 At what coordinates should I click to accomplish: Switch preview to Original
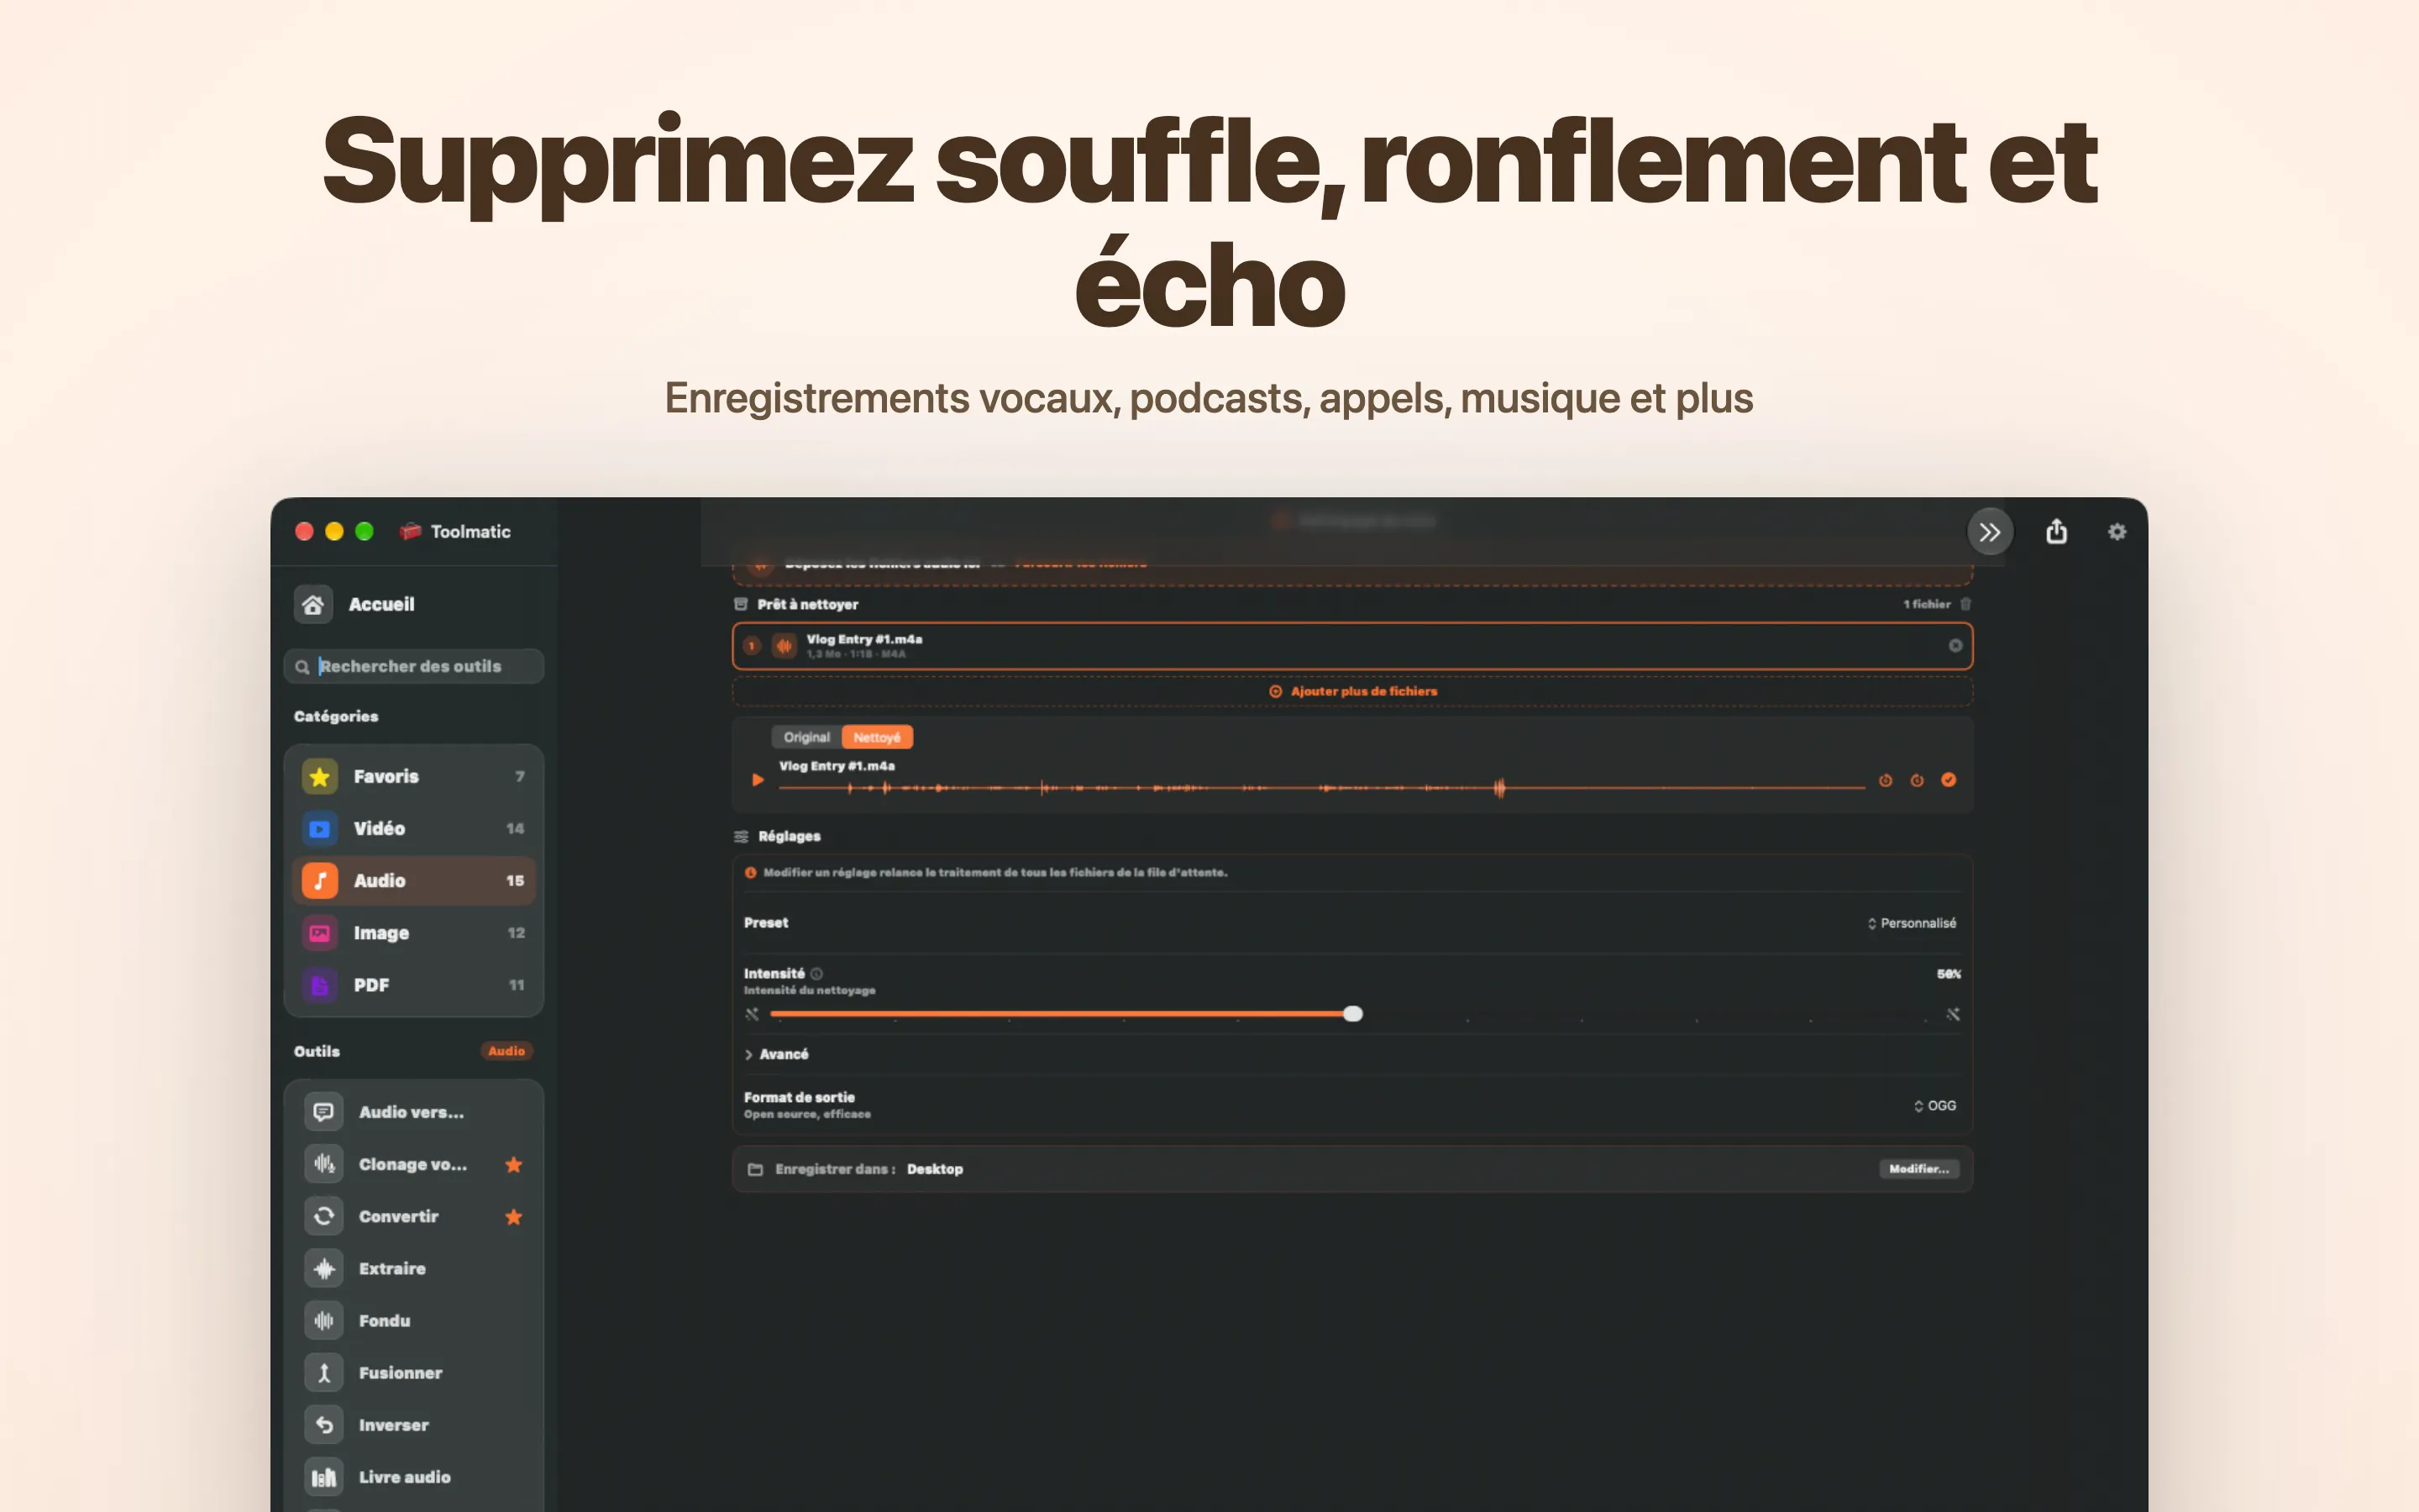(806, 737)
